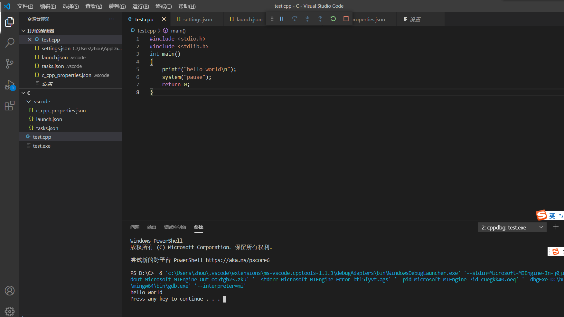
Task: Click the return 0; line in editor
Action: (176, 85)
